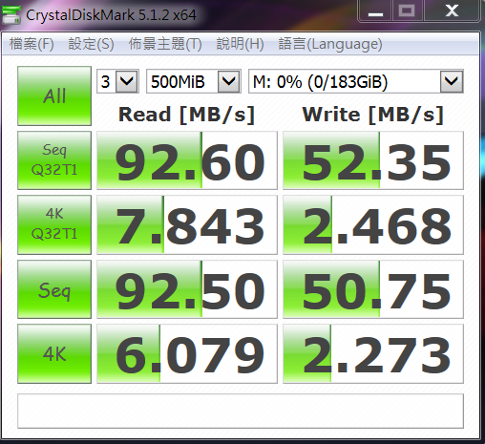Screen dimensions: 485x444
Task: Start the 4K Q32T1 test
Action: 54,224
